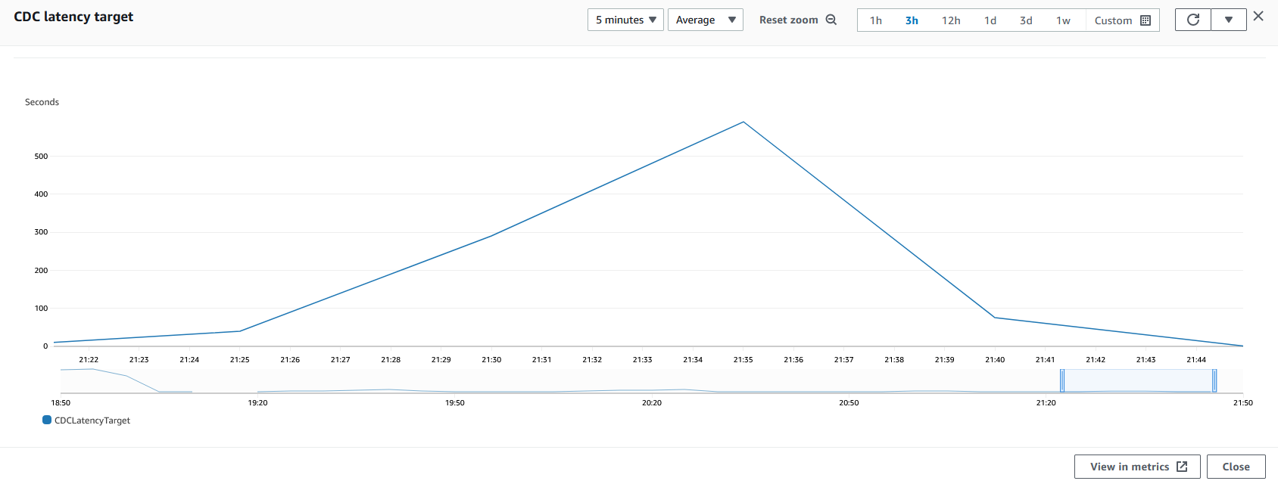Image resolution: width=1278 pixels, height=484 pixels.
Task: Click the right handle of the timeline range selector
Action: tap(1214, 380)
